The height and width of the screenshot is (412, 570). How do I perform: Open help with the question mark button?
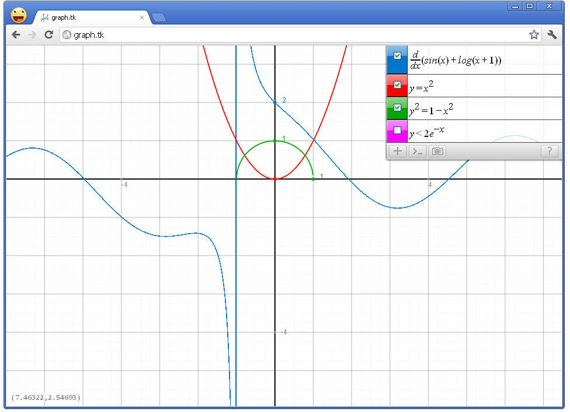click(x=550, y=151)
